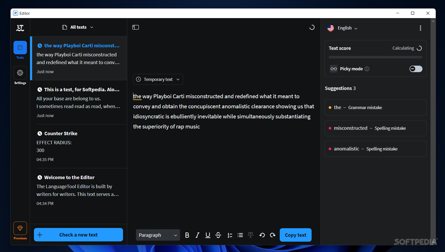Click the word 'anomalistic' in editor text

pyautogui.click(x=236, y=106)
